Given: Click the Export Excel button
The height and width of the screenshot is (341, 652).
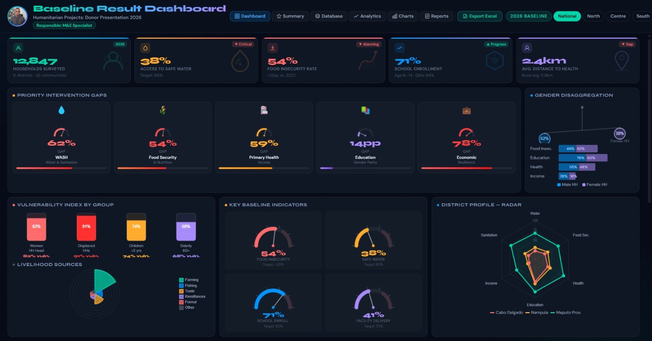Looking at the screenshot, I should click(x=480, y=16).
